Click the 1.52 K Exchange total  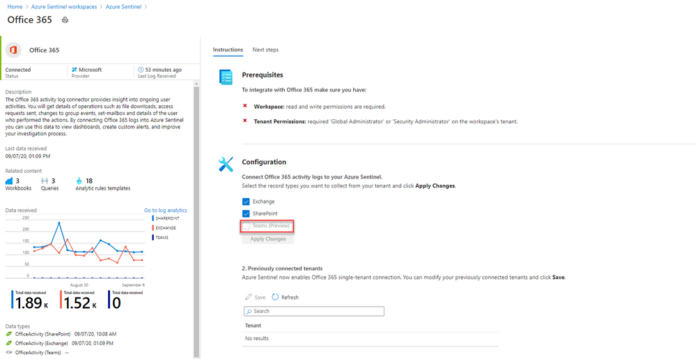pyautogui.click(x=80, y=303)
